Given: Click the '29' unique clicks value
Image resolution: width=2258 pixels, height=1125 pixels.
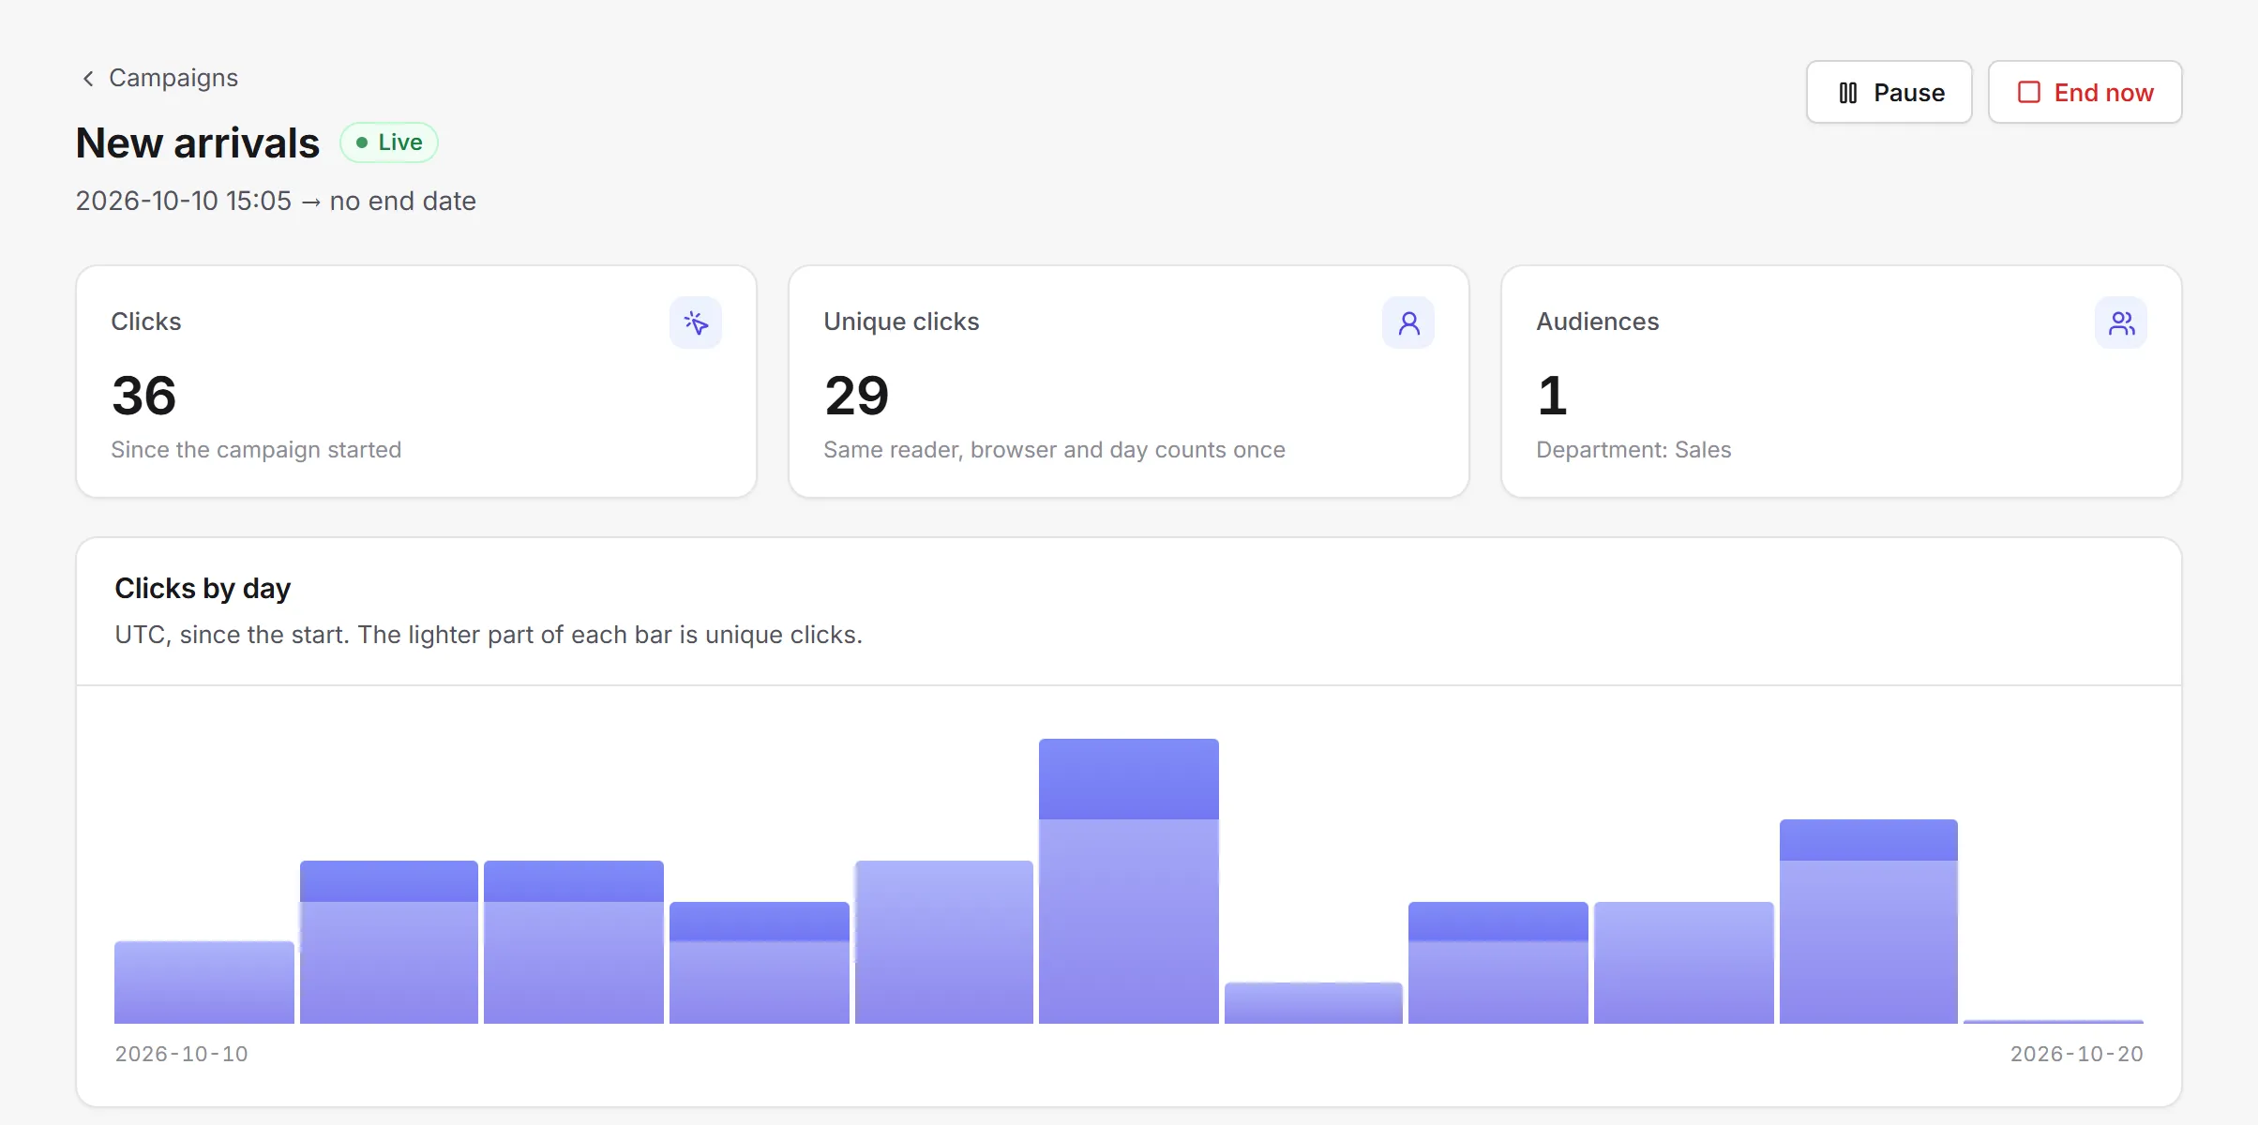Looking at the screenshot, I should 856,395.
